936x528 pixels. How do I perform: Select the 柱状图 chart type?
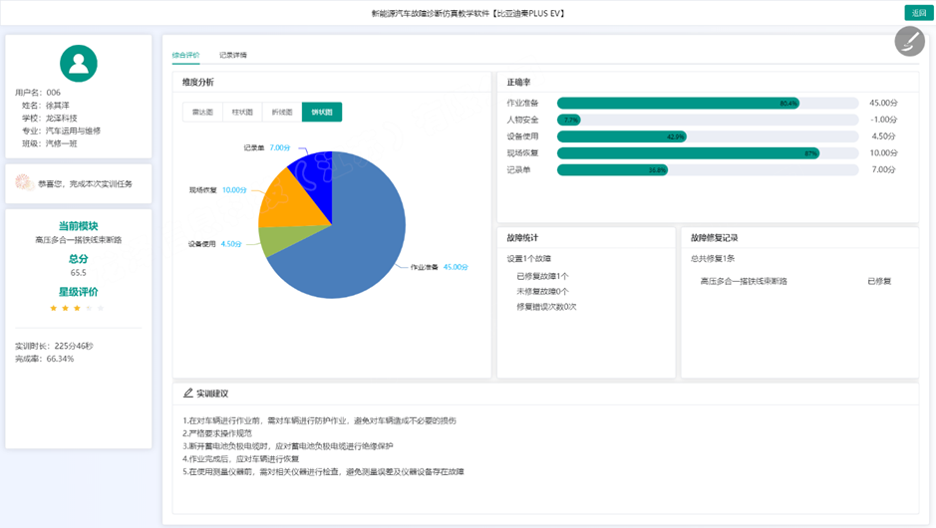pyautogui.click(x=242, y=112)
